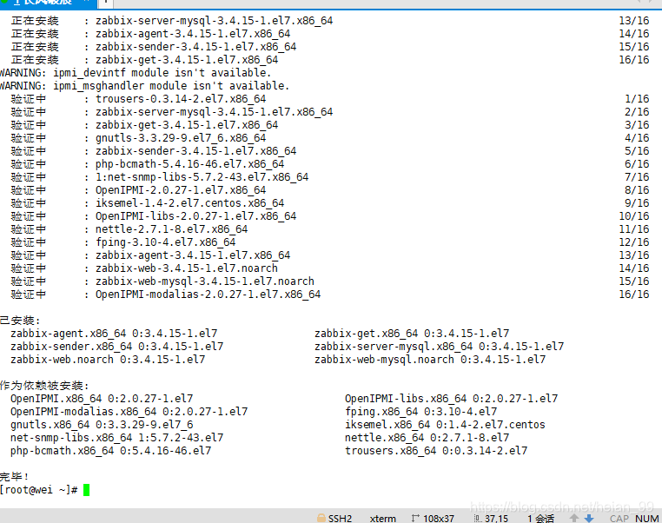
Task: Click the blue down arrow in status bar
Action: click(589, 518)
